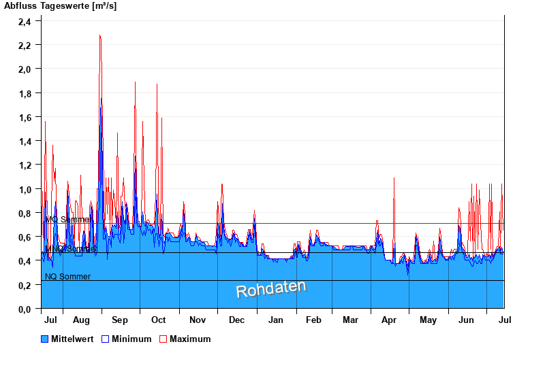Screen dimensions: 545x374
Task: Click the Jan month axis label
Action: (x=276, y=320)
